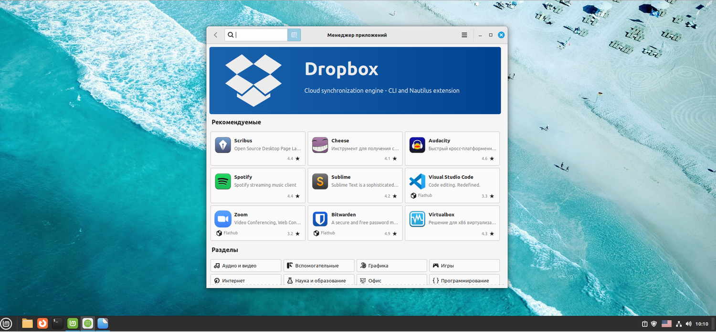Click the Visual Studio Code icon

[417, 181]
